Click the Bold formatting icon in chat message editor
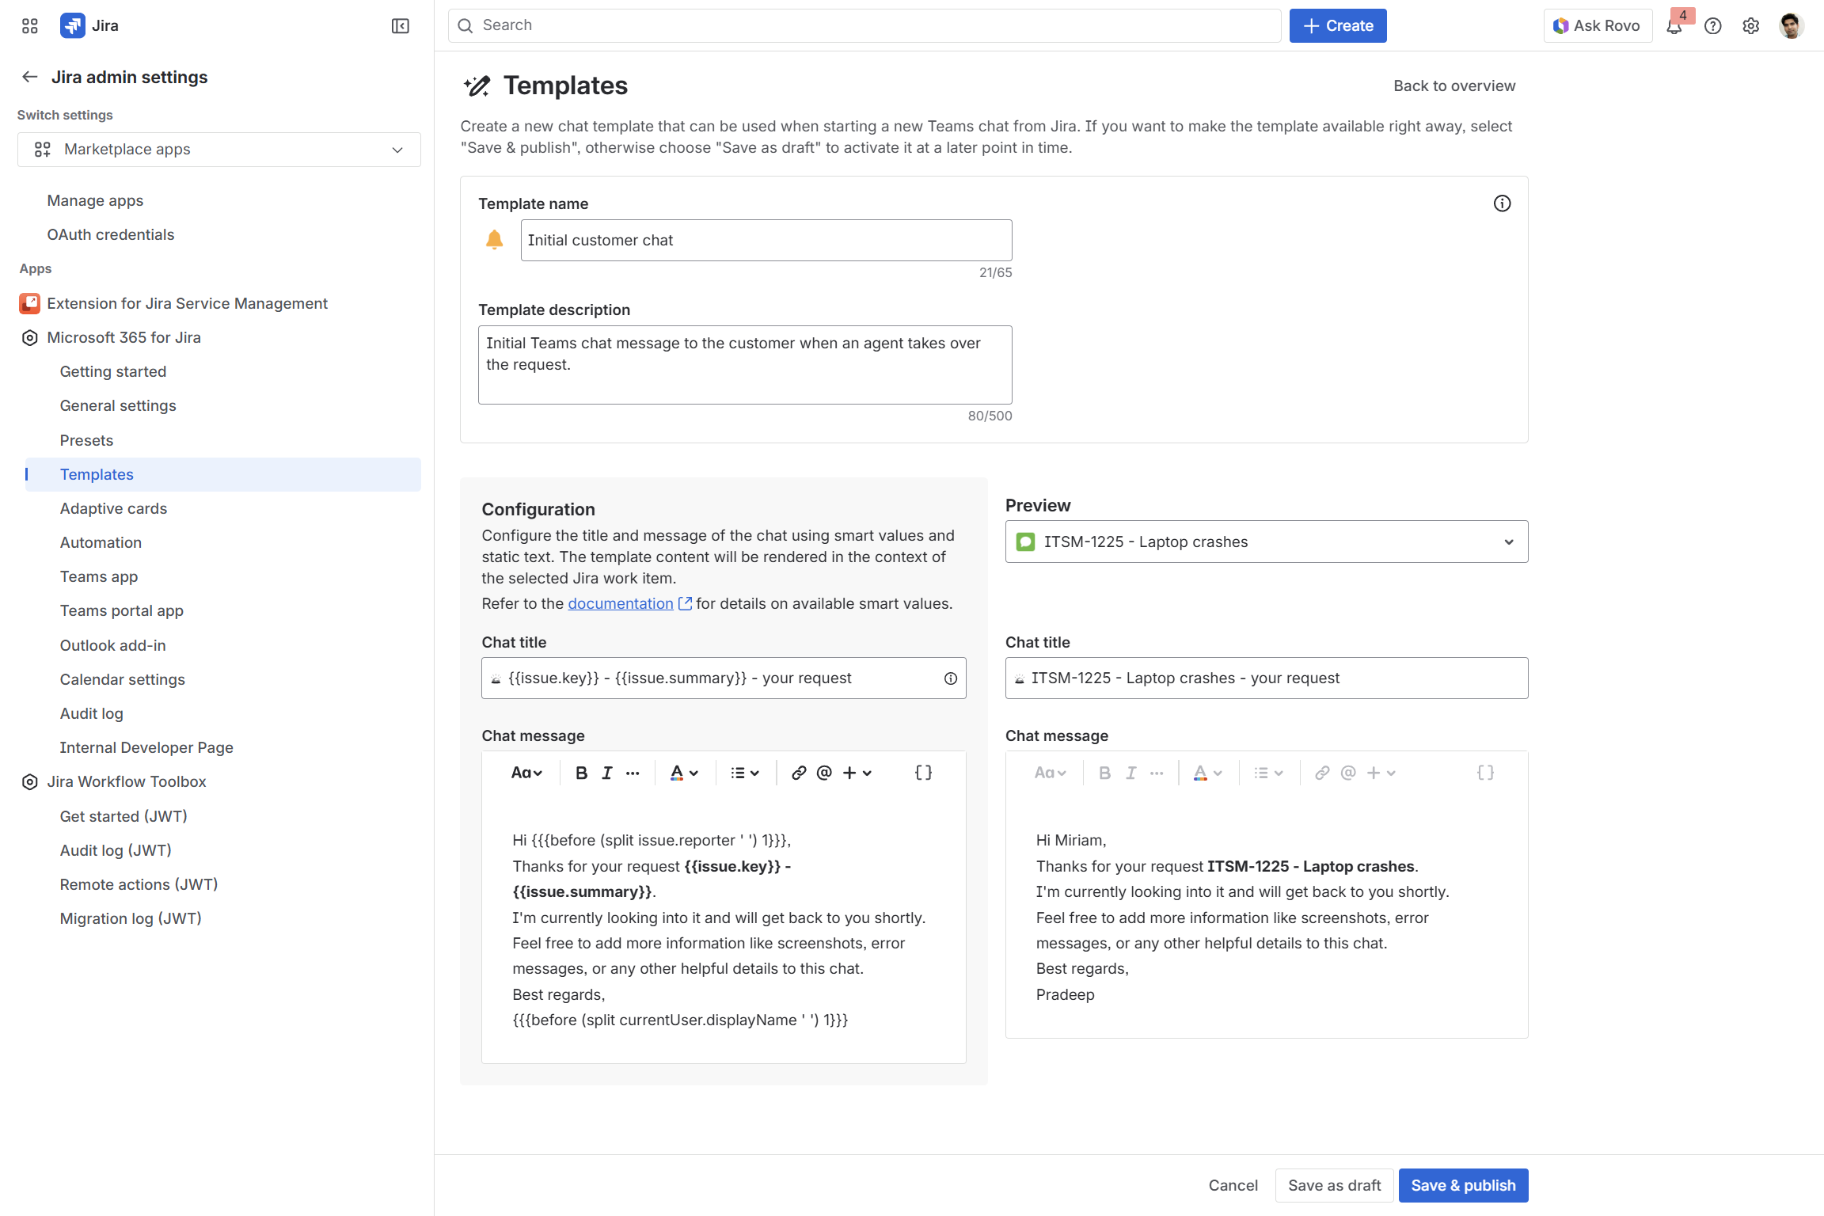1824x1216 pixels. click(581, 773)
